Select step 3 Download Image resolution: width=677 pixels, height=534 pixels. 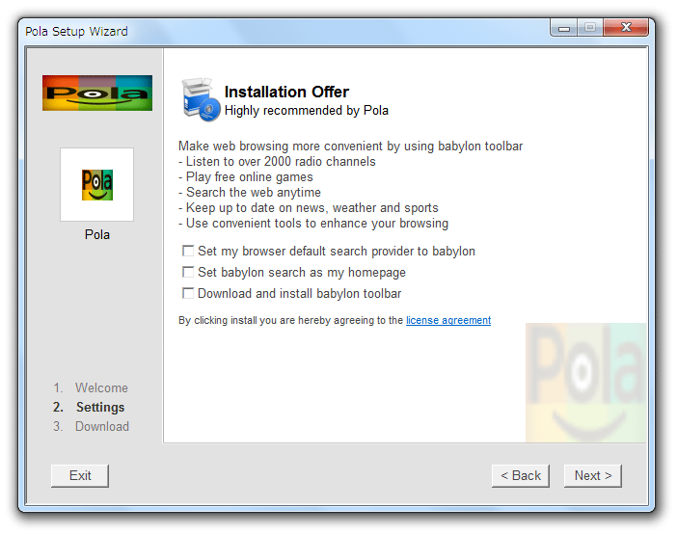(x=91, y=426)
